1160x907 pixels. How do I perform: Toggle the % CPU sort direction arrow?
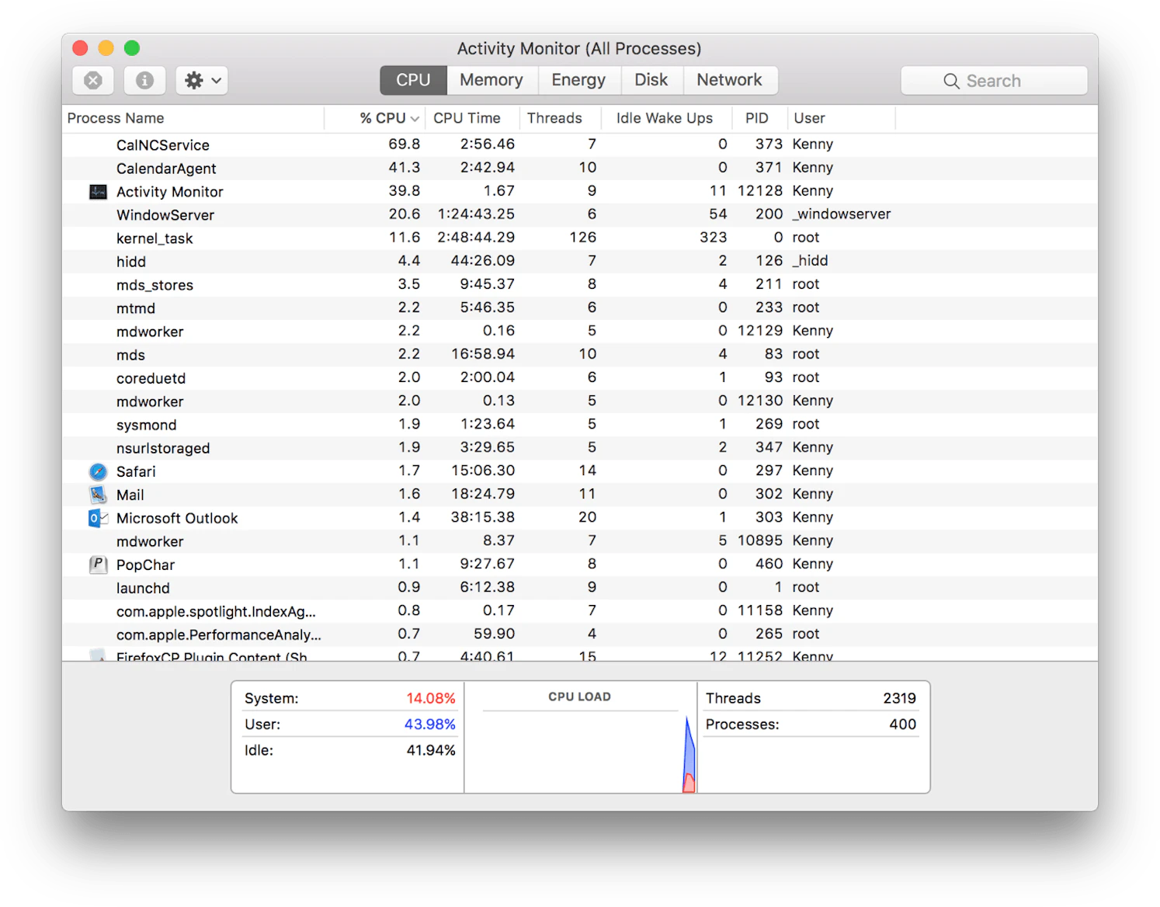(x=414, y=118)
